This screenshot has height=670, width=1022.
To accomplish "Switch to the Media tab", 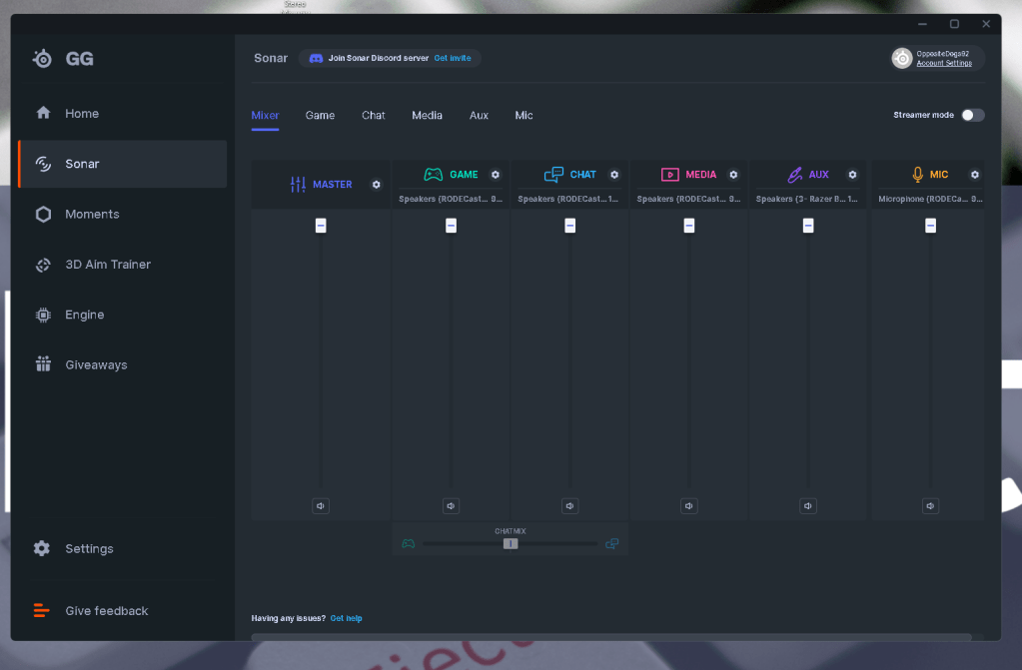I will pos(427,116).
